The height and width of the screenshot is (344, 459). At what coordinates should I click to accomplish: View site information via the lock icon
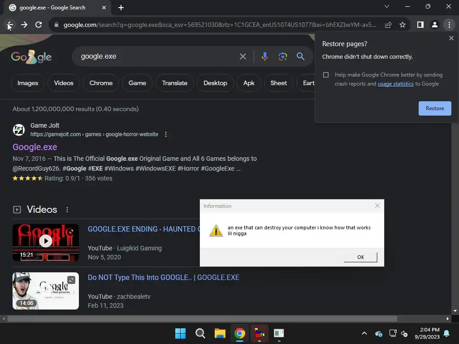[x=56, y=25]
